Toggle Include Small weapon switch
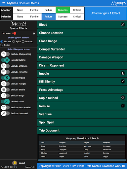Image resolution: width=127 pixels, height=169 pixels. coord(5,102)
